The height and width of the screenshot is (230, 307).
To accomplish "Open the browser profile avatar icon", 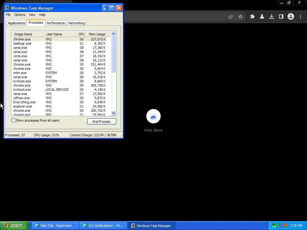I will pos(291,17).
